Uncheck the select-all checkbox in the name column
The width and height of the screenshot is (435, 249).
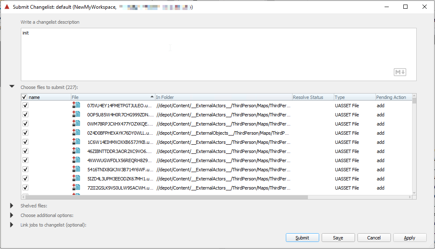point(24,96)
